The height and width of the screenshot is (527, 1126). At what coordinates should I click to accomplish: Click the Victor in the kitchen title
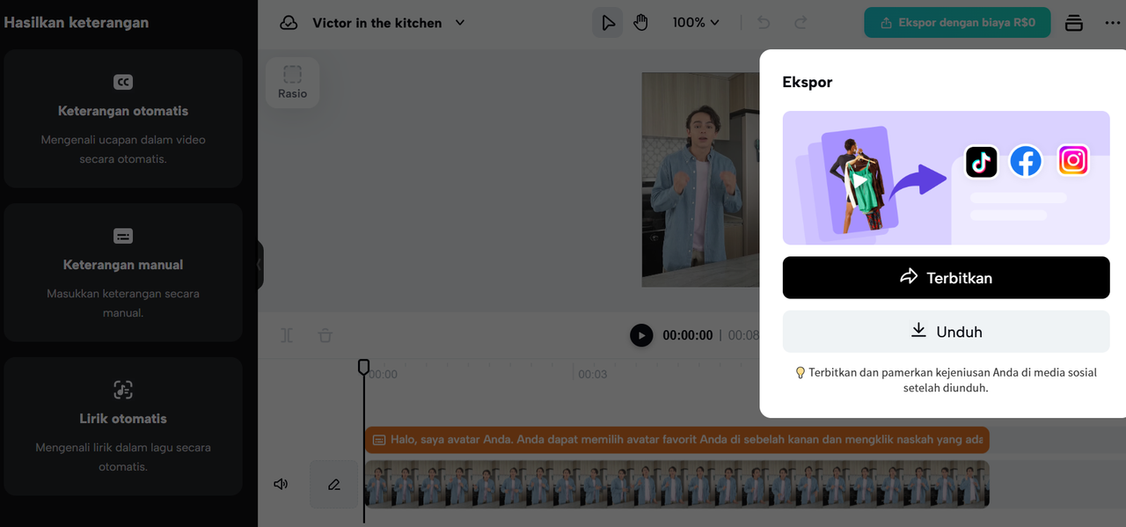[x=377, y=23]
